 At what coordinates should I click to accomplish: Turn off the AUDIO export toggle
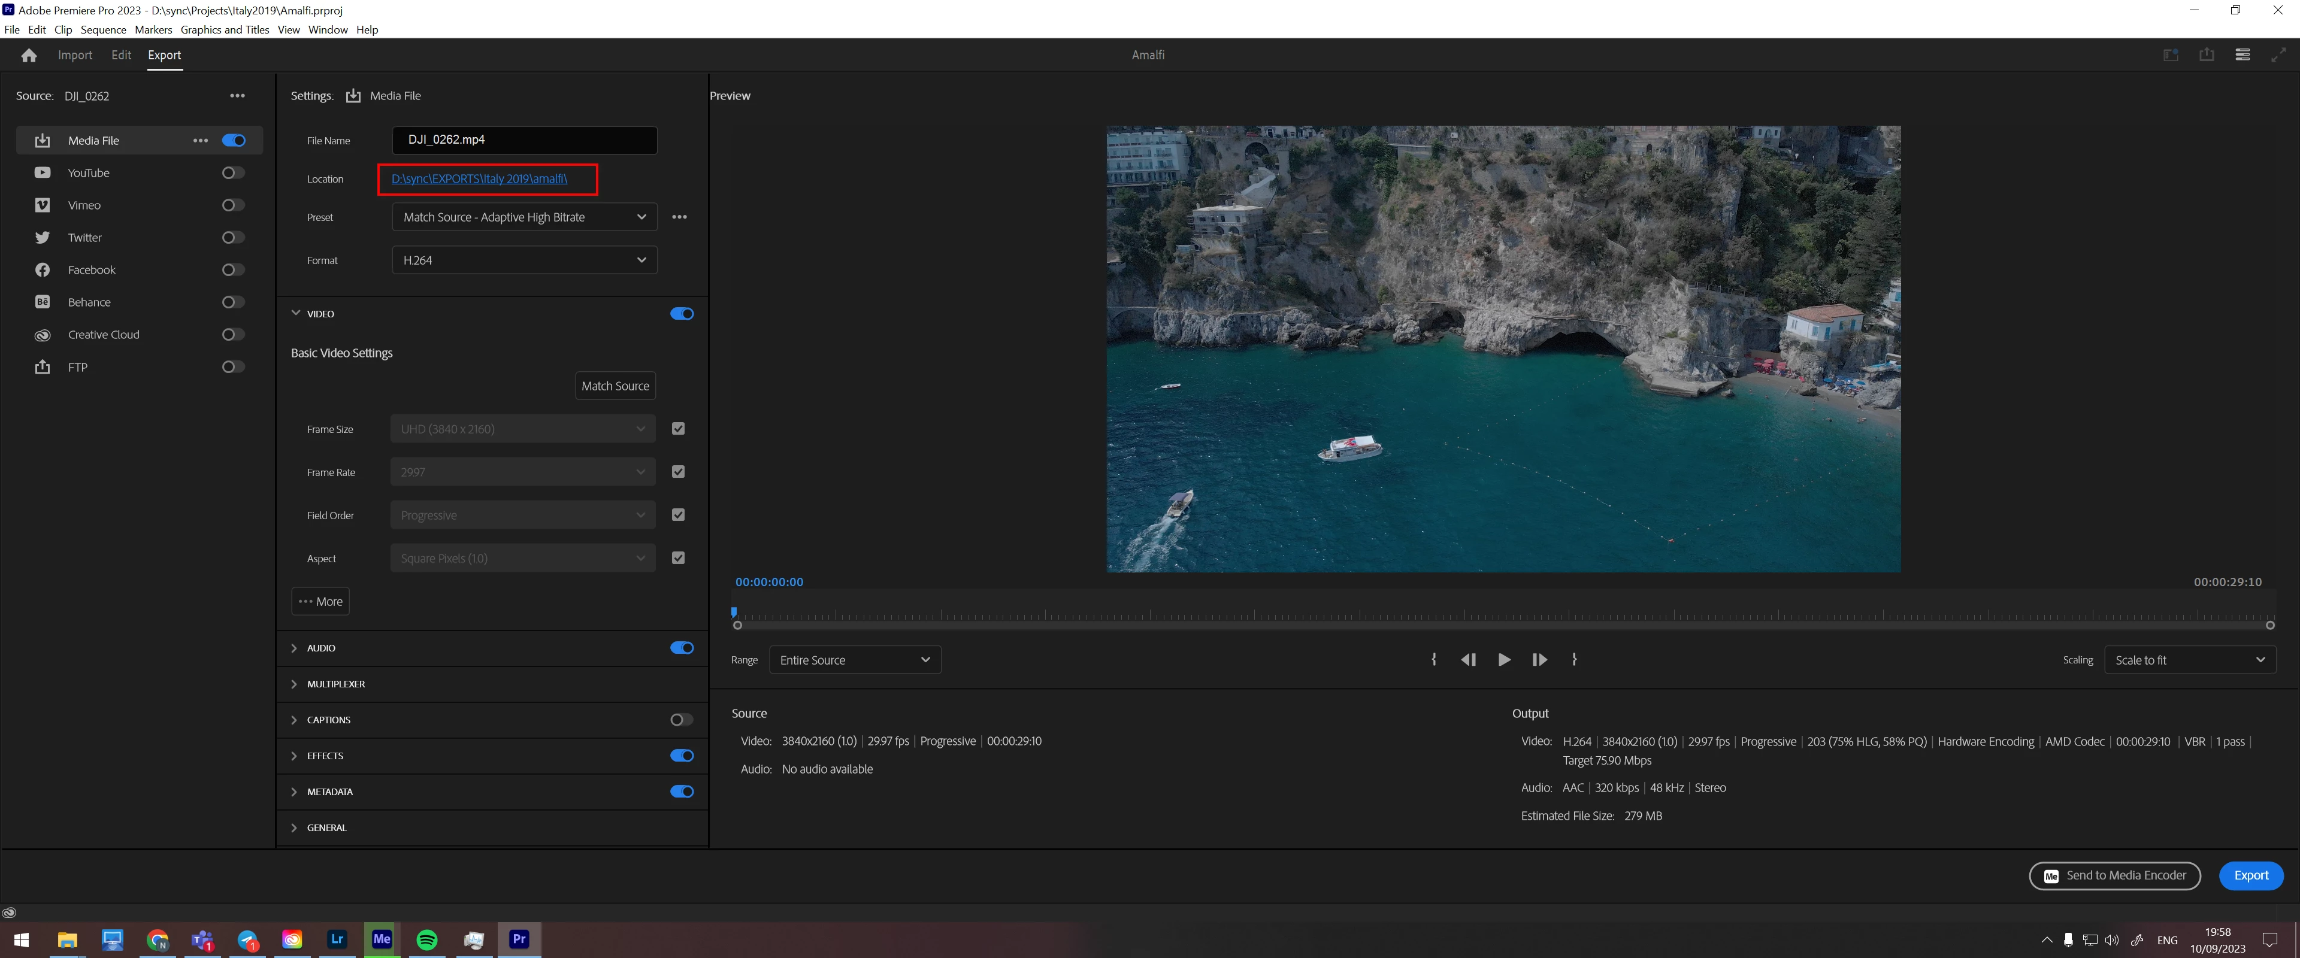pyautogui.click(x=681, y=648)
